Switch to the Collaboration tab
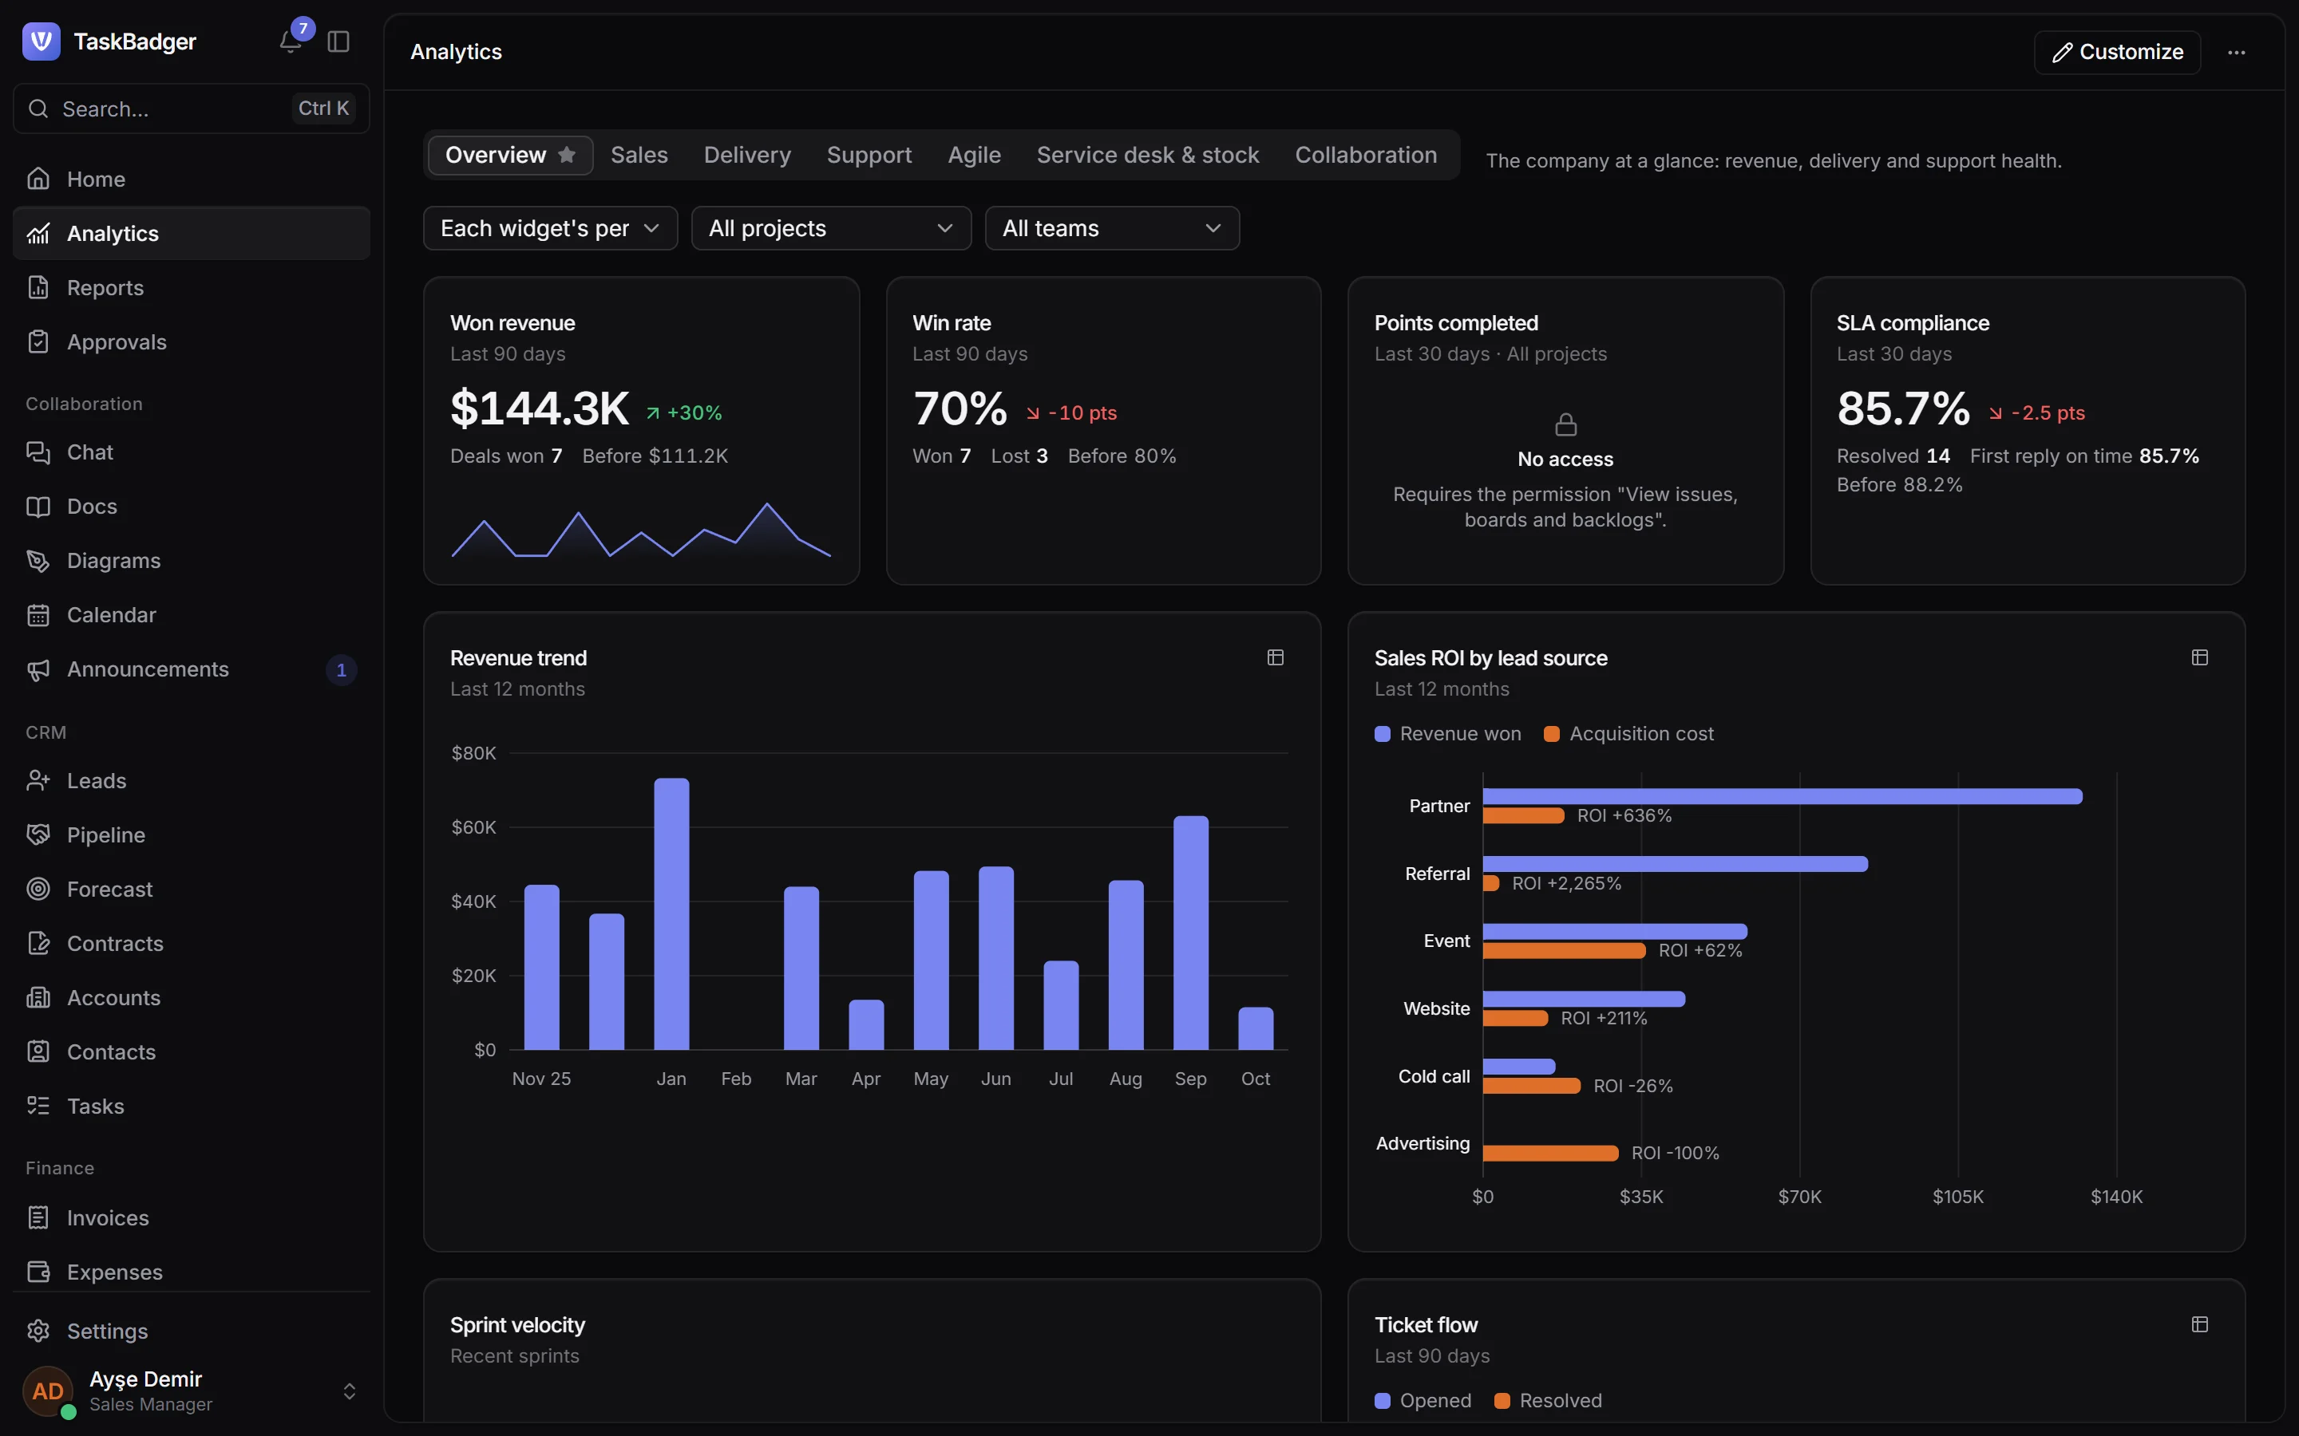 click(x=1365, y=155)
